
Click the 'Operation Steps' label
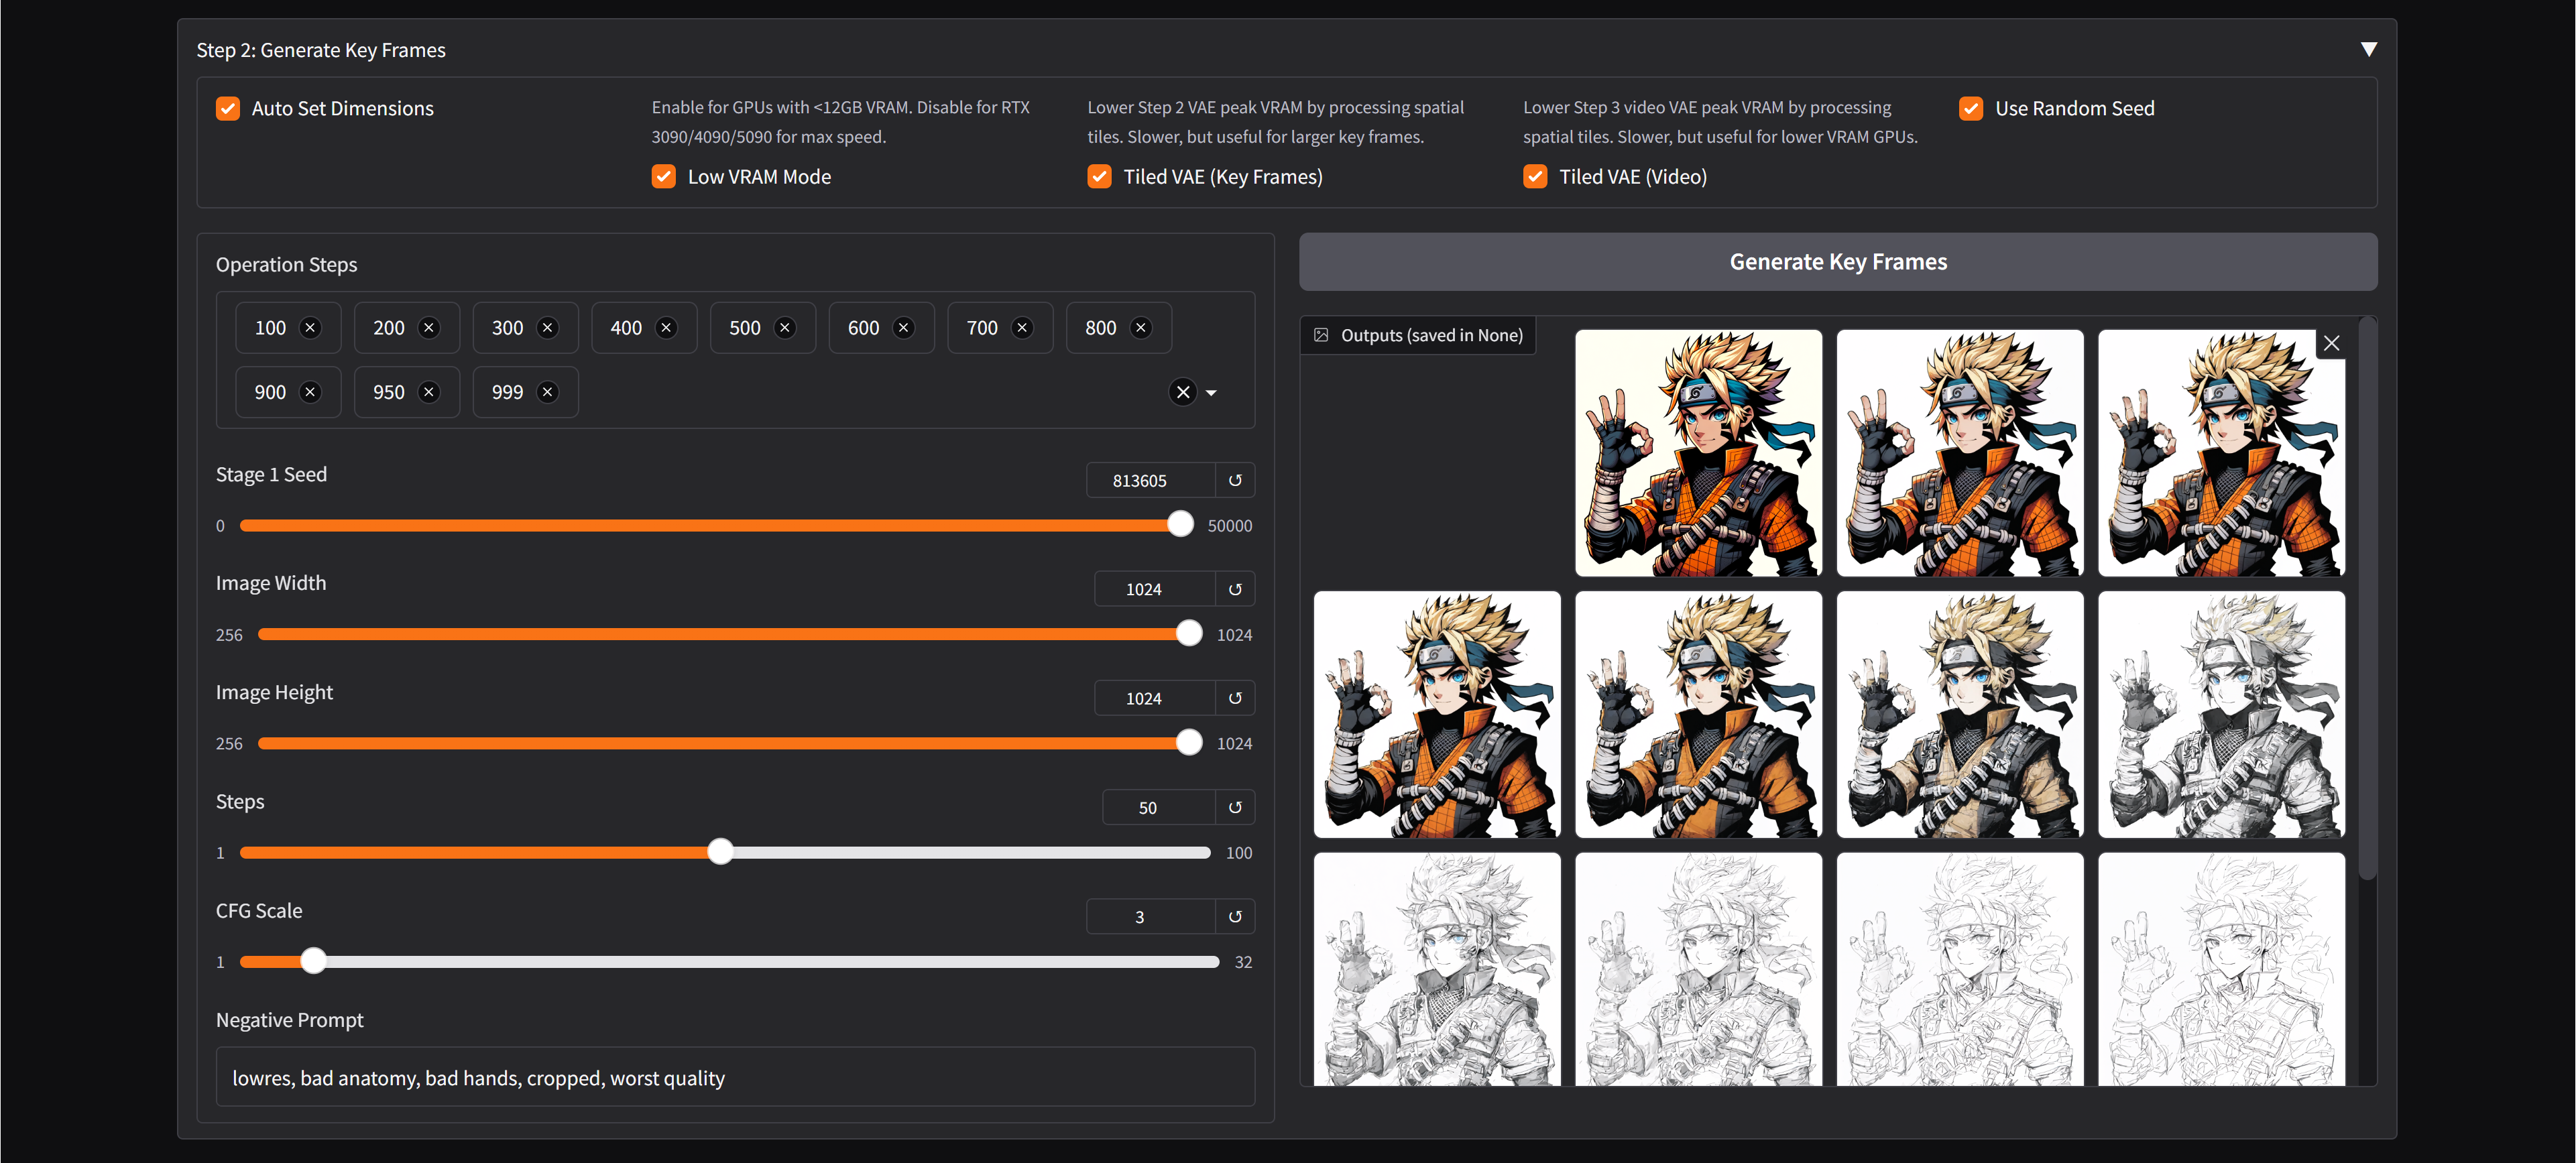pos(287,265)
